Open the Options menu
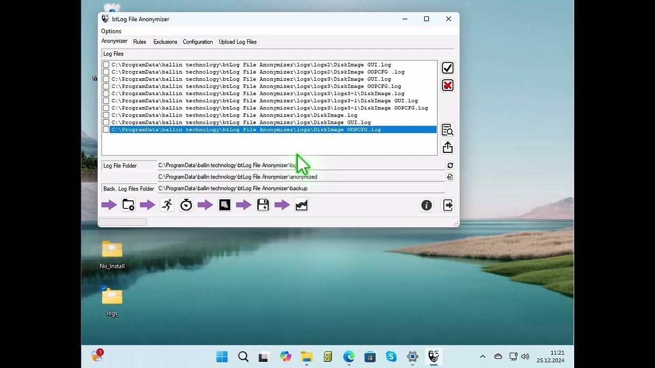Viewport: 655px width, 368px height. pos(111,31)
